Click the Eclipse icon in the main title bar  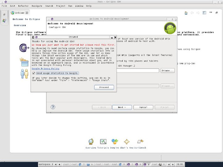(x=6, y=2)
